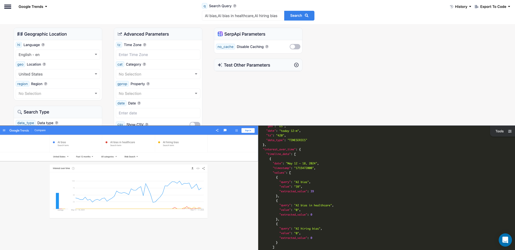This screenshot has height=250, width=515.
Task: Click the gprop parameter tag
Action: click(x=122, y=84)
